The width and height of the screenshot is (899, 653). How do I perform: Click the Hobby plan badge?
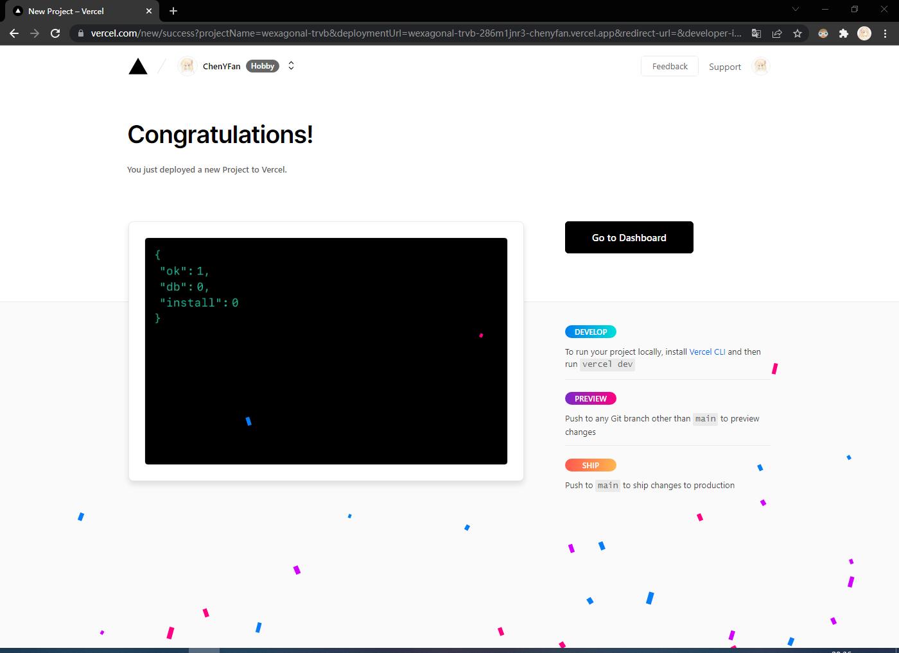coord(263,66)
